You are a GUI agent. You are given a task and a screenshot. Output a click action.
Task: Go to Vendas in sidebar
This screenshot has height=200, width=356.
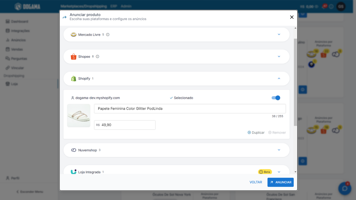pyautogui.click(x=17, y=49)
